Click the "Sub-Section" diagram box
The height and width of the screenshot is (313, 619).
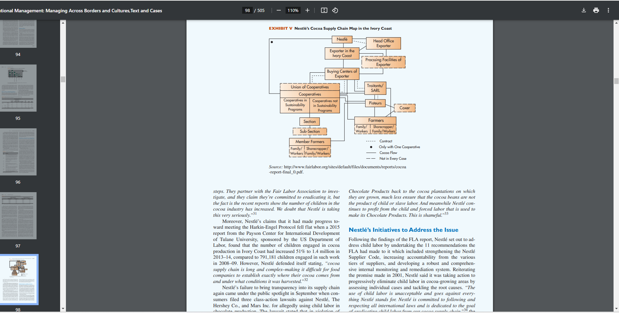click(x=310, y=131)
